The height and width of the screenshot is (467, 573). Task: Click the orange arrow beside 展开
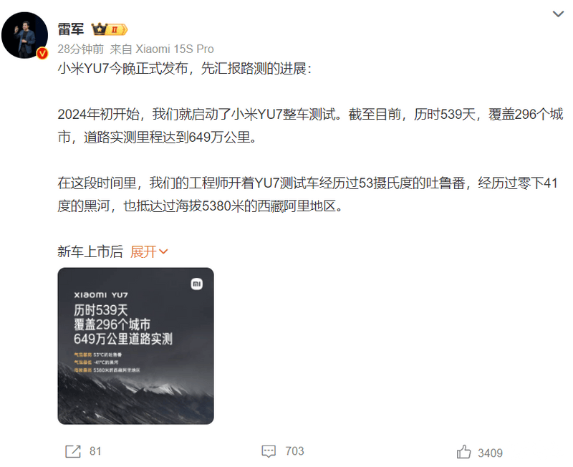tap(163, 252)
